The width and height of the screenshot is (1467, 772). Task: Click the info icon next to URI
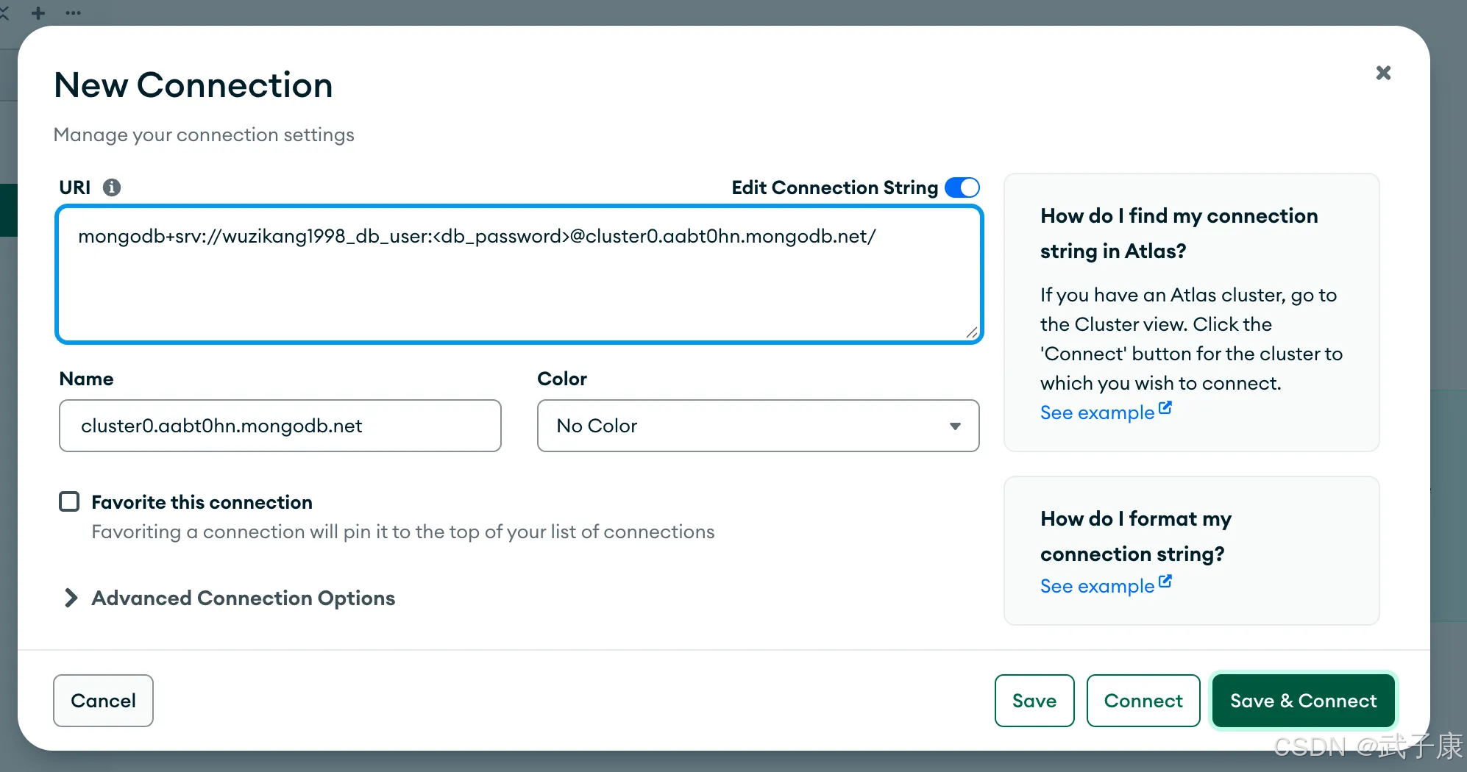pyautogui.click(x=112, y=187)
